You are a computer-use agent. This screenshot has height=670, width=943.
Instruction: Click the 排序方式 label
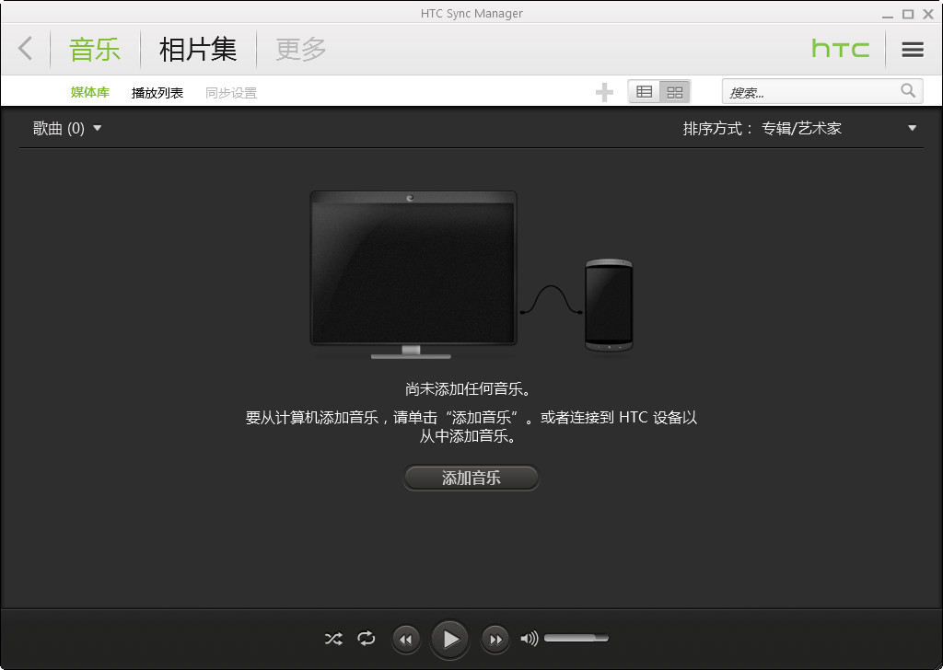point(716,128)
